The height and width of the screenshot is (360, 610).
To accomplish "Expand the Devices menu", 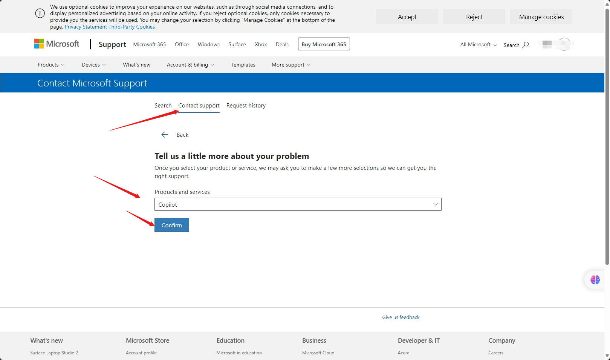I will click(x=94, y=65).
